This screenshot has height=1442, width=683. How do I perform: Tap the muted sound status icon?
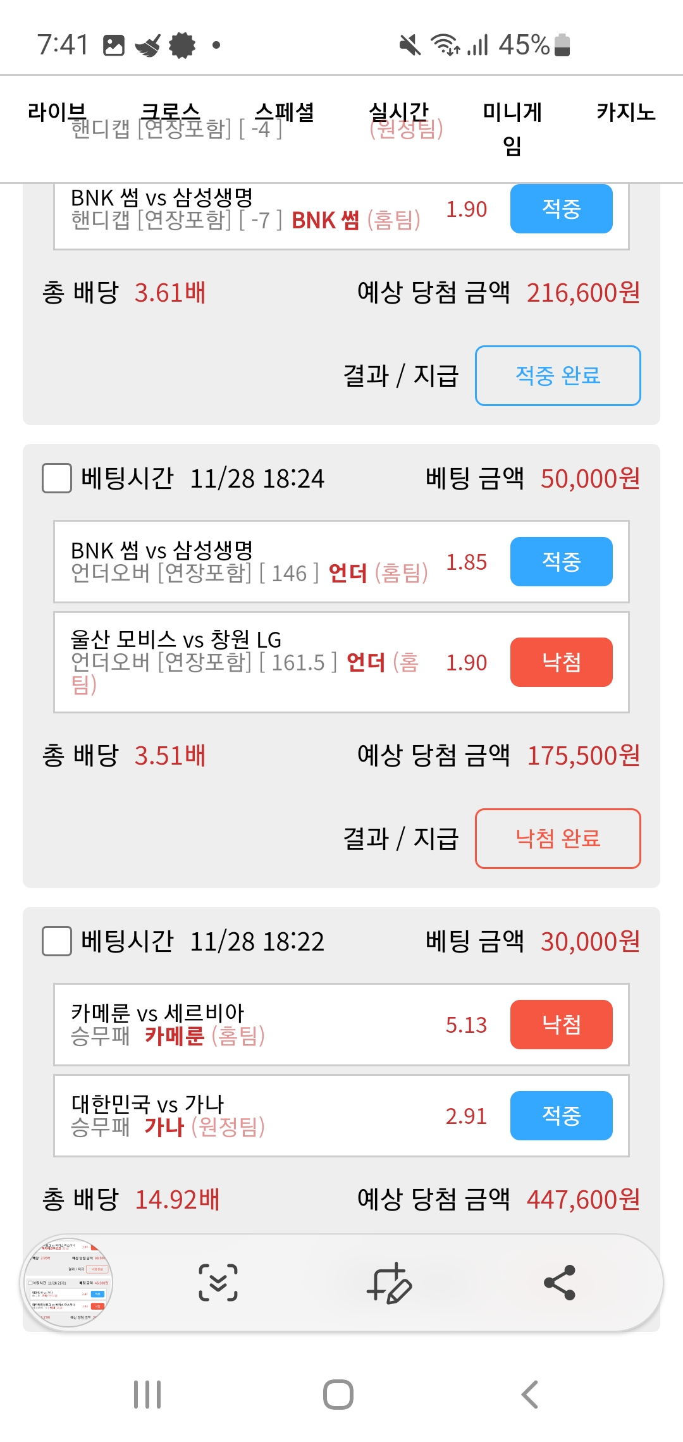tap(410, 45)
